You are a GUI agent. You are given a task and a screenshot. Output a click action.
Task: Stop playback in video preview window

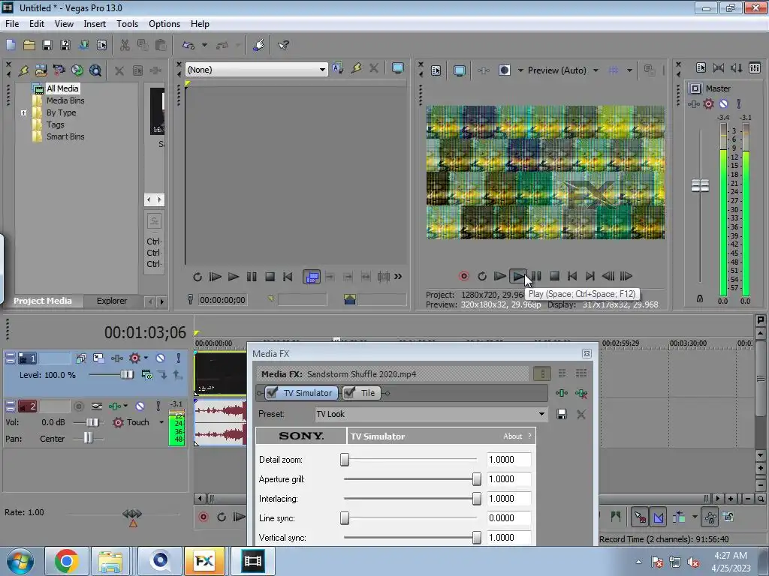point(554,276)
